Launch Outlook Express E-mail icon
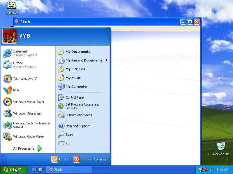Viewport: 233px width, 174px height. tap(8, 65)
